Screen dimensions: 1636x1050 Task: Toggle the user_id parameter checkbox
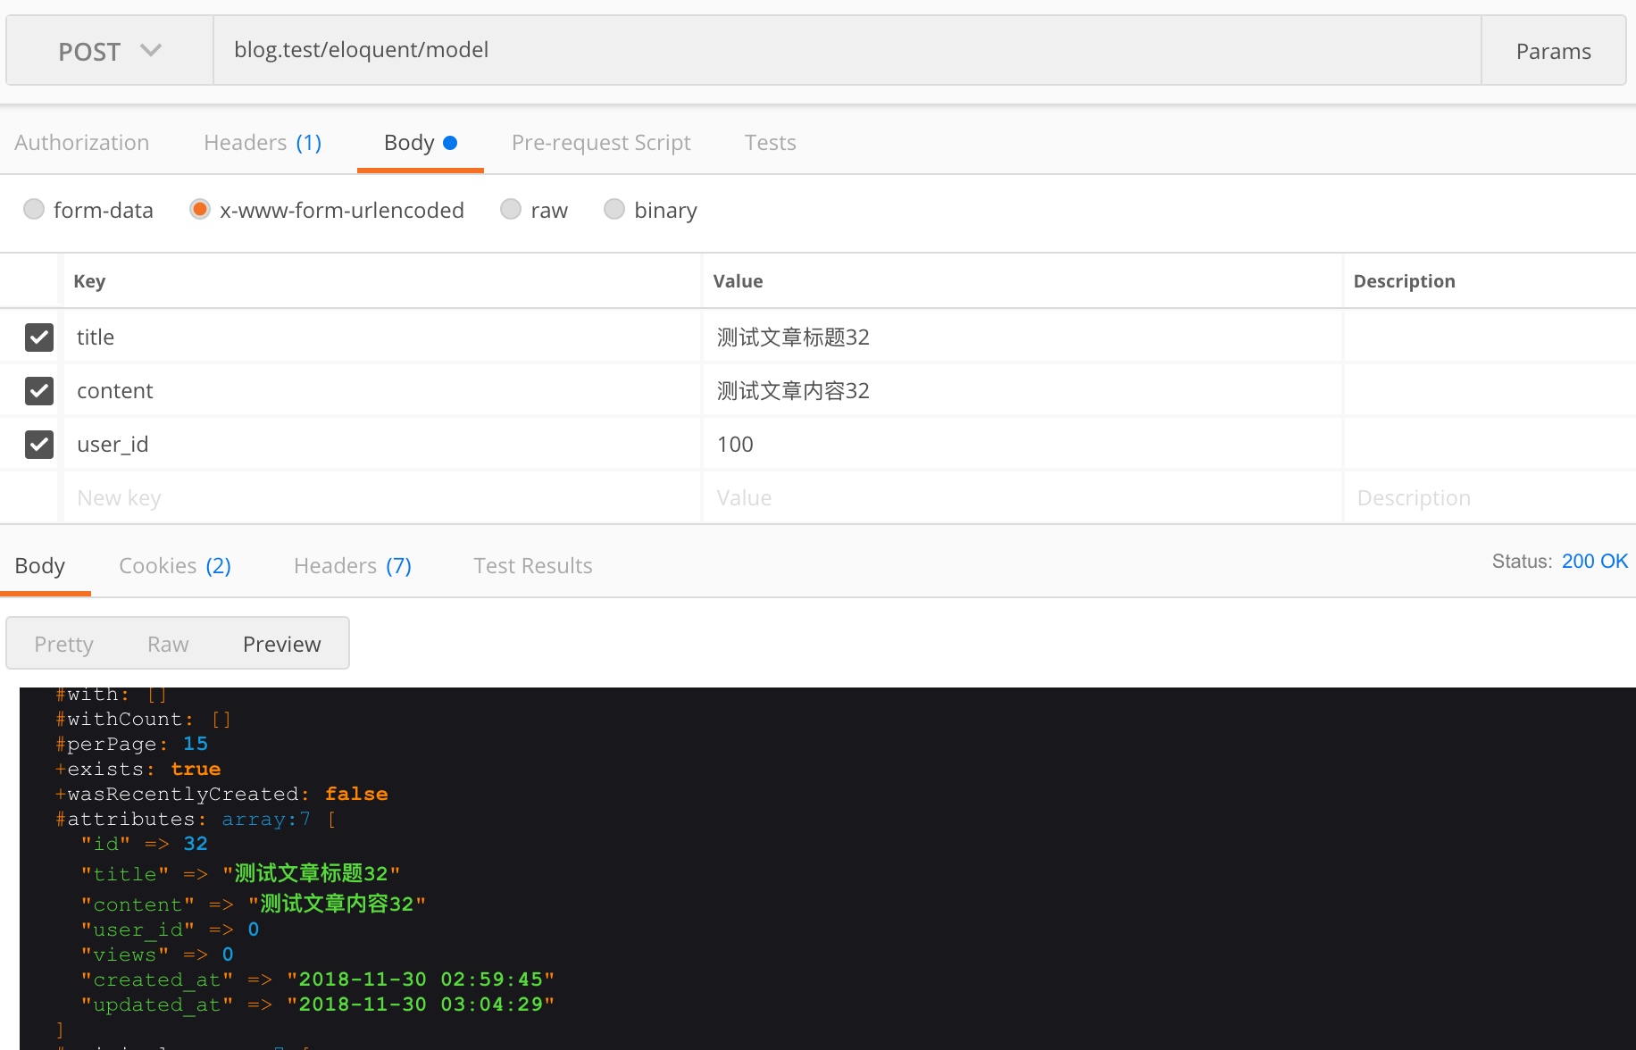[x=39, y=444]
